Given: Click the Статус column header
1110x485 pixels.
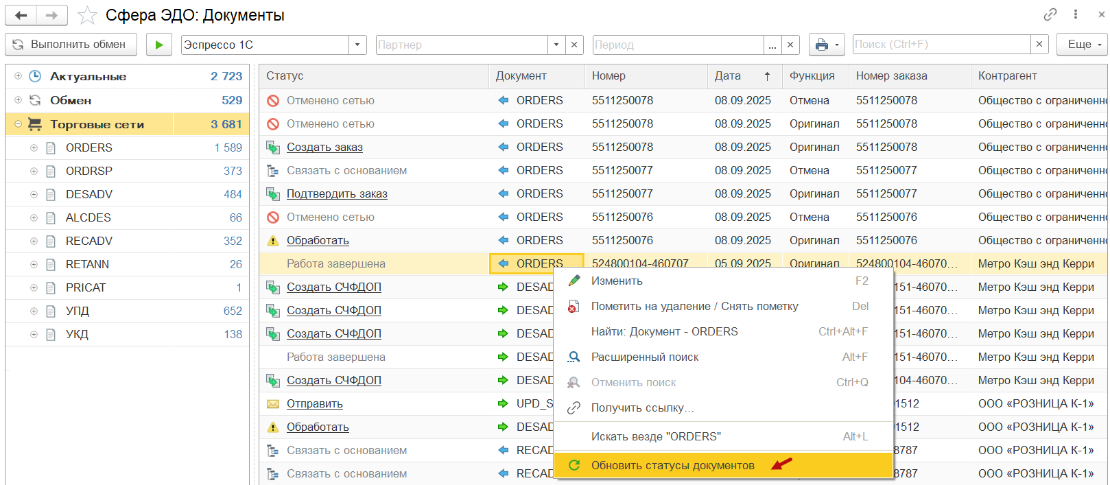Looking at the screenshot, I should pyautogui.click(x=374, y=76).
